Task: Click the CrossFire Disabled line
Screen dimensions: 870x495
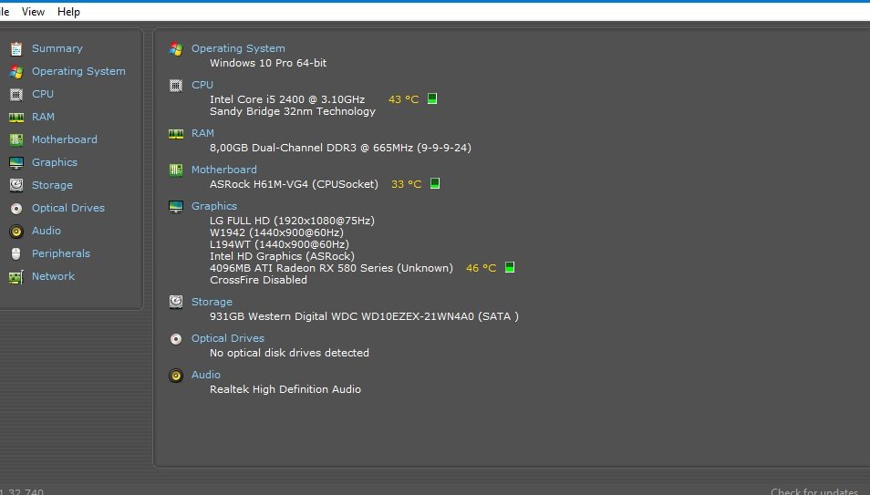Action: coord(259,280)
